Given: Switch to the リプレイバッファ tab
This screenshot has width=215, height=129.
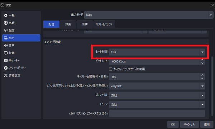Looking at the screenshot, I should click(x=104, y=24).
